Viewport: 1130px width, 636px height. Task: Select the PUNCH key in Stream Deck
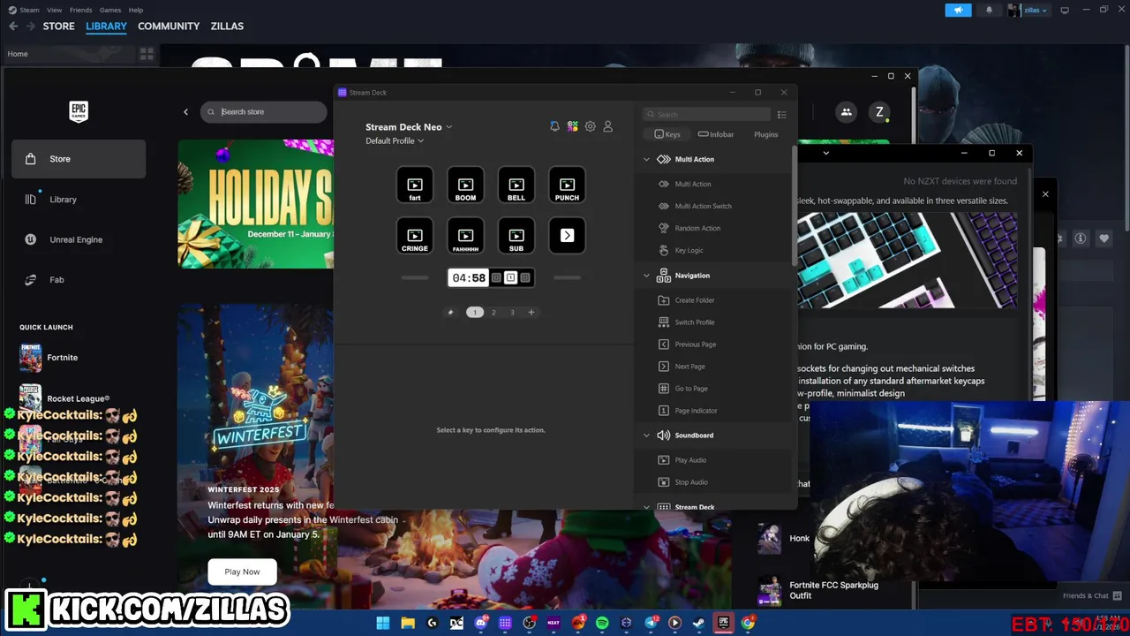(x=567, y=185)
